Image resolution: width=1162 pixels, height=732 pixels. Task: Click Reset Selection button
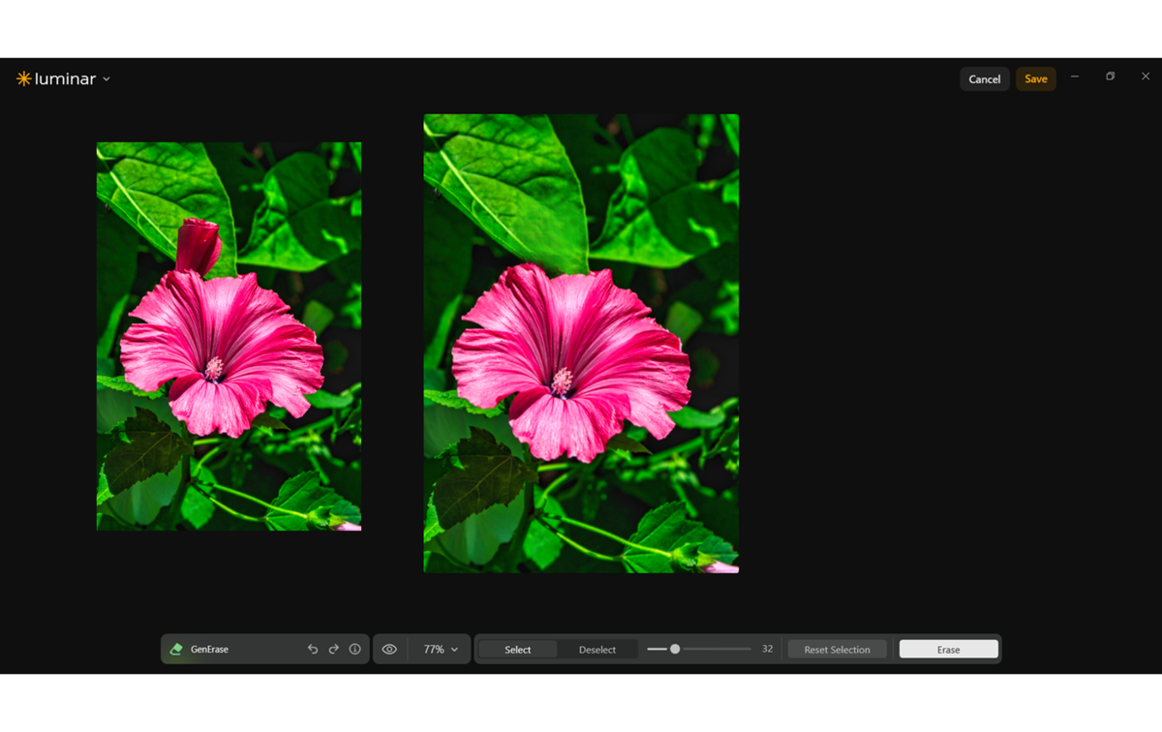[837, 650]
